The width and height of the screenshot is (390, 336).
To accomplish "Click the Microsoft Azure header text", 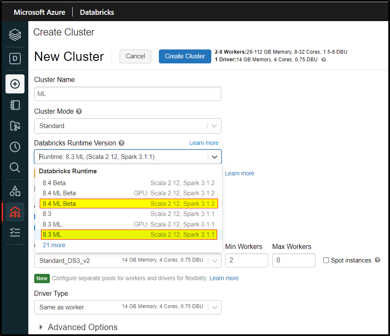I will pos(40,12).
